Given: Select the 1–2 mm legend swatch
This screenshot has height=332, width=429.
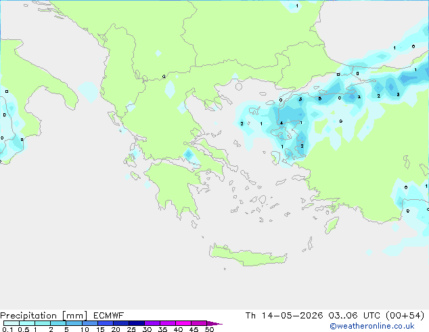Looking at the screenshot, I should click(x=43, y=323).
